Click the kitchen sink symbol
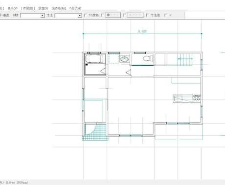Viewport: 225px width, 185px height. pos(178,98)
